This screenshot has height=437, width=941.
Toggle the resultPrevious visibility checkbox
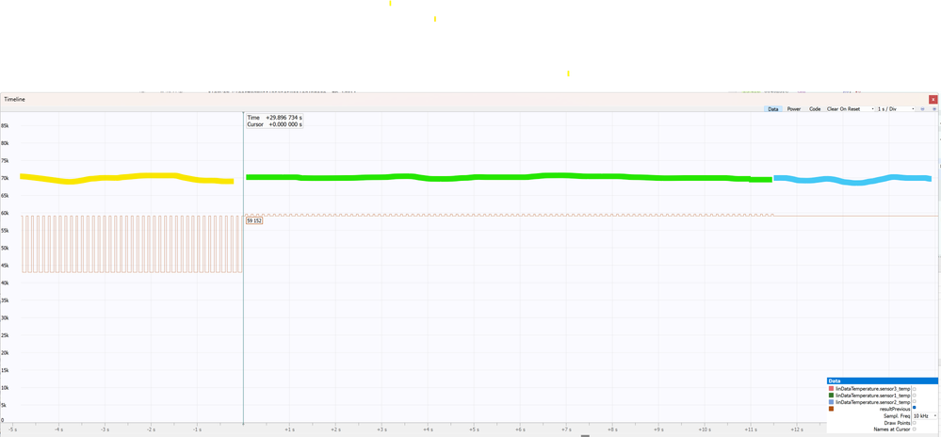click(914, 408)
